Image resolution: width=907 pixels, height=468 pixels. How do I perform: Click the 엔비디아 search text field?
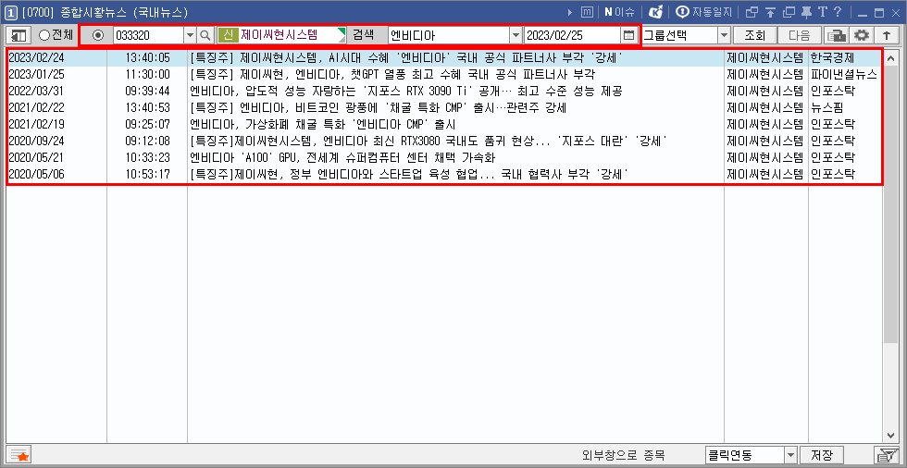449,35
